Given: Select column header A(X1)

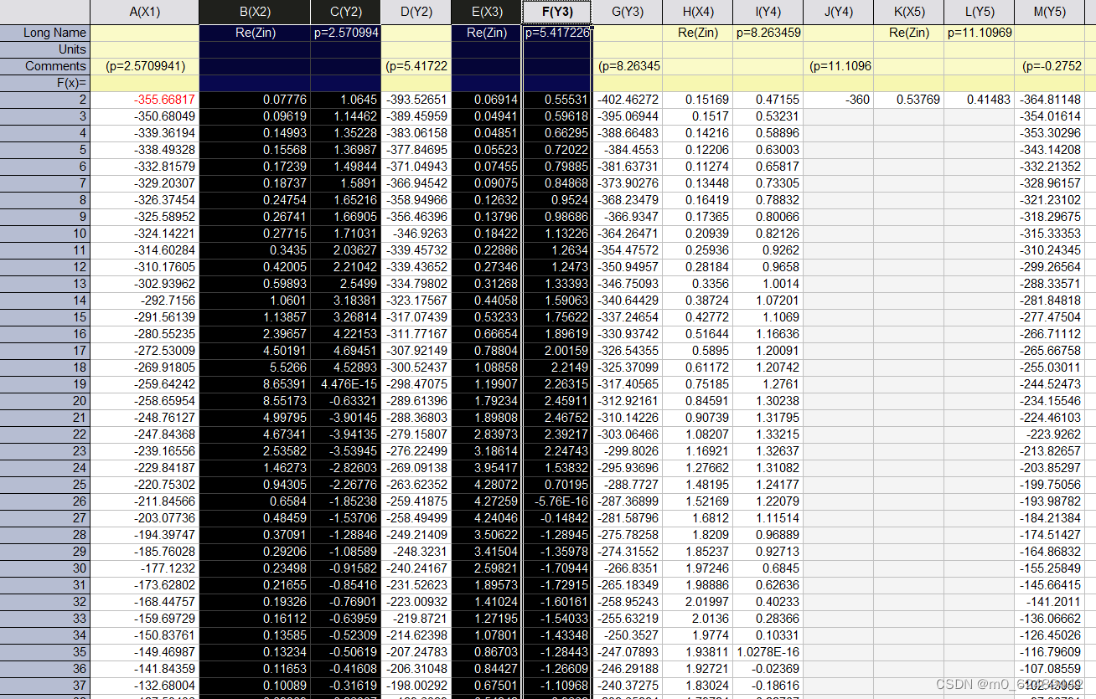Looking at the screenshot, I should 144,12.
